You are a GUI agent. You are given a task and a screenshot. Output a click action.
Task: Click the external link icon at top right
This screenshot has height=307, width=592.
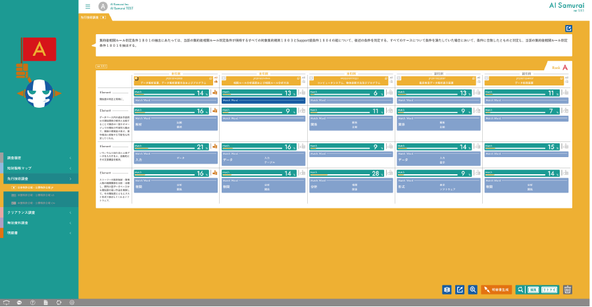pyautogui.click(x=568, y=28)
